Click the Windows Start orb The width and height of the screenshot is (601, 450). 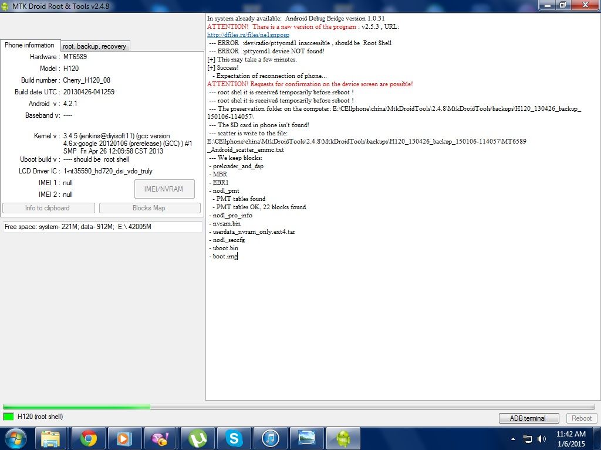16,438
